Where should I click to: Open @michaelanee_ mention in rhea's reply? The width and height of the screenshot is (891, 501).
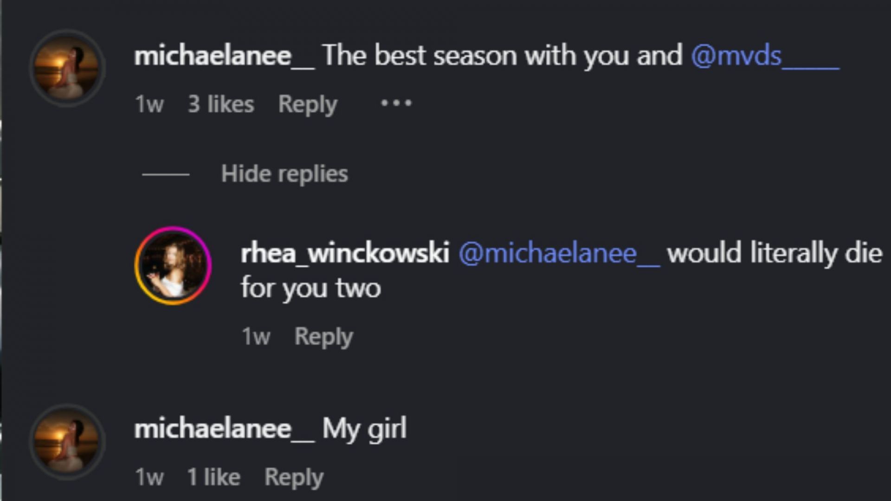tap(559, 254)
